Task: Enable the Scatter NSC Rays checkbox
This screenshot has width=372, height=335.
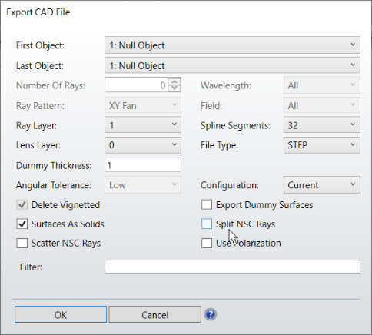Action: (22, 243)
